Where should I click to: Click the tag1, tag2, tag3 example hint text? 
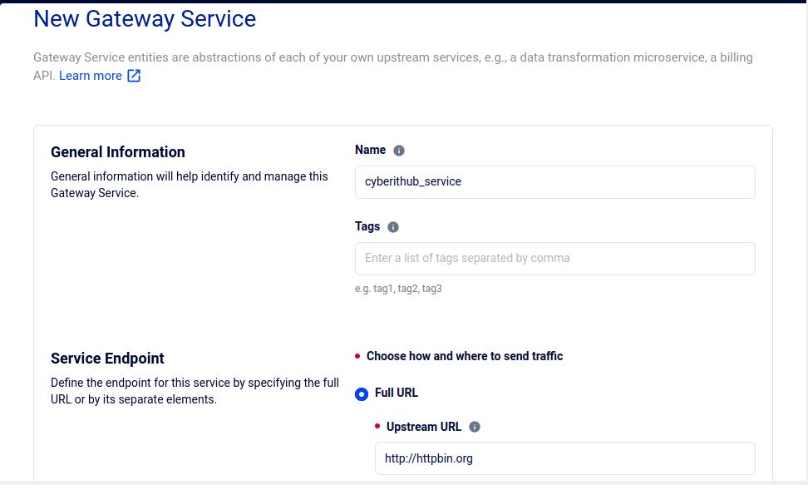click(398, 289)
